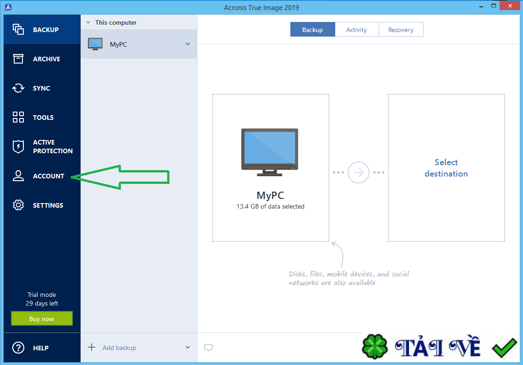
Task: Open Help from the sidebar
Action: 18,348
